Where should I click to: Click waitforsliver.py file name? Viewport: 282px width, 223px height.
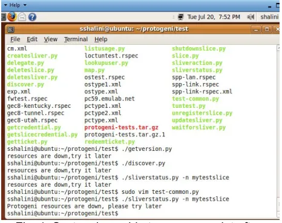pos(198,127)
